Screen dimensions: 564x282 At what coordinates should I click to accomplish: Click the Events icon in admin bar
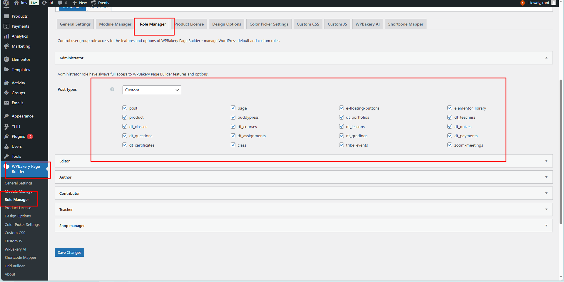pyautogui.click(x=94, y=3)
